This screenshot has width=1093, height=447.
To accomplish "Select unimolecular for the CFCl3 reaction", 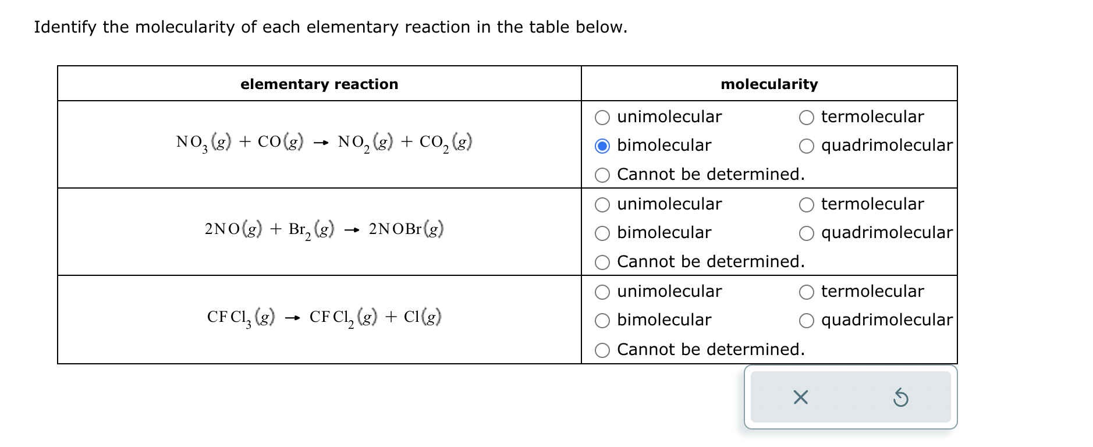I will [602, 292].
